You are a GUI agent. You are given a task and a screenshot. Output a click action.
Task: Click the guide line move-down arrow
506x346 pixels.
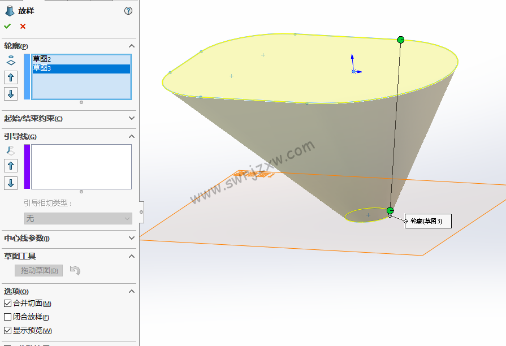(x=10, y=183)
